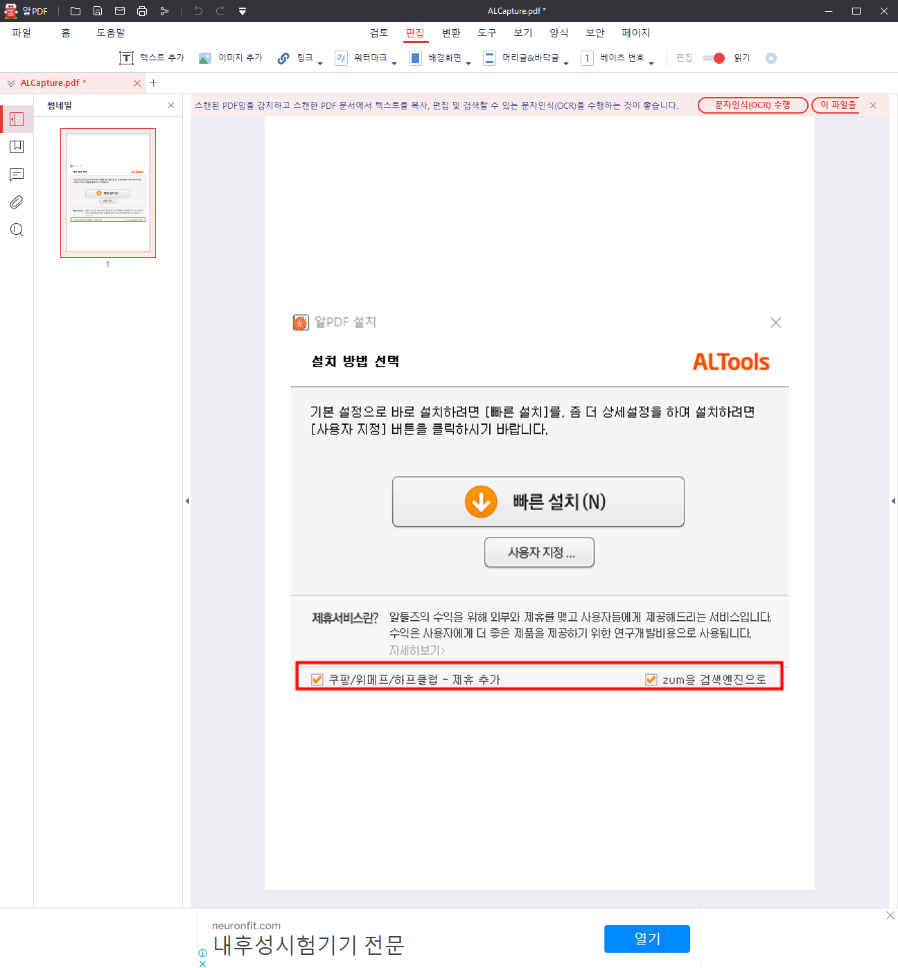The width and height of the screenshot is (898, 968).
Task: Open the 도움말 menu
Action: click(x=111, y=33)
